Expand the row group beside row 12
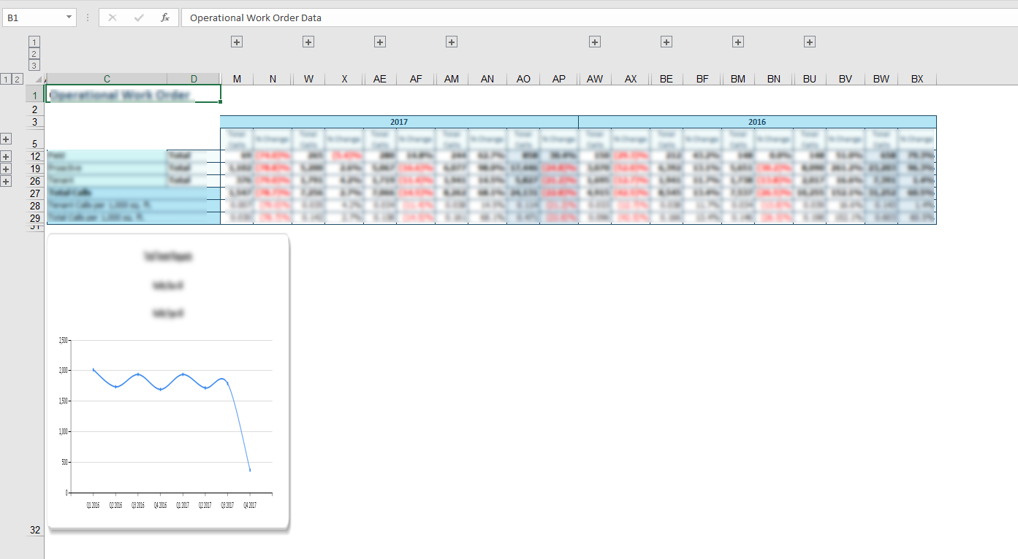 [7, 156]
